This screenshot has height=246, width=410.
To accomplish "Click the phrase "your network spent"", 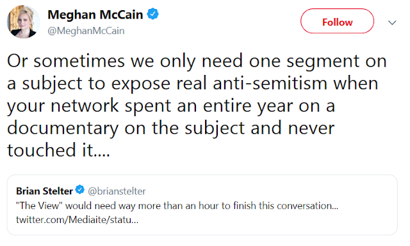I will [x=89, y=106].
